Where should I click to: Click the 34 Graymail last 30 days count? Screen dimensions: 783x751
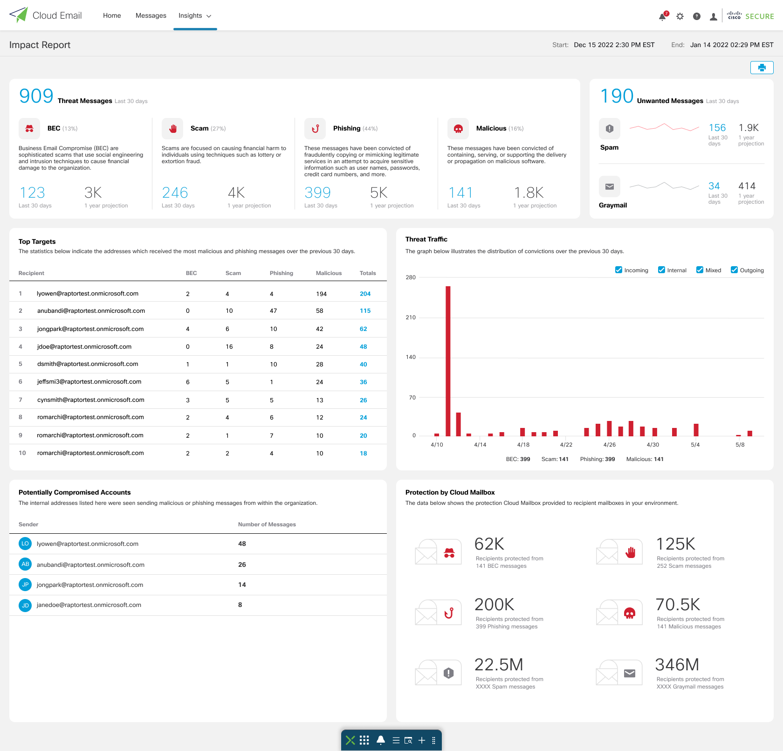coord(714,186)
